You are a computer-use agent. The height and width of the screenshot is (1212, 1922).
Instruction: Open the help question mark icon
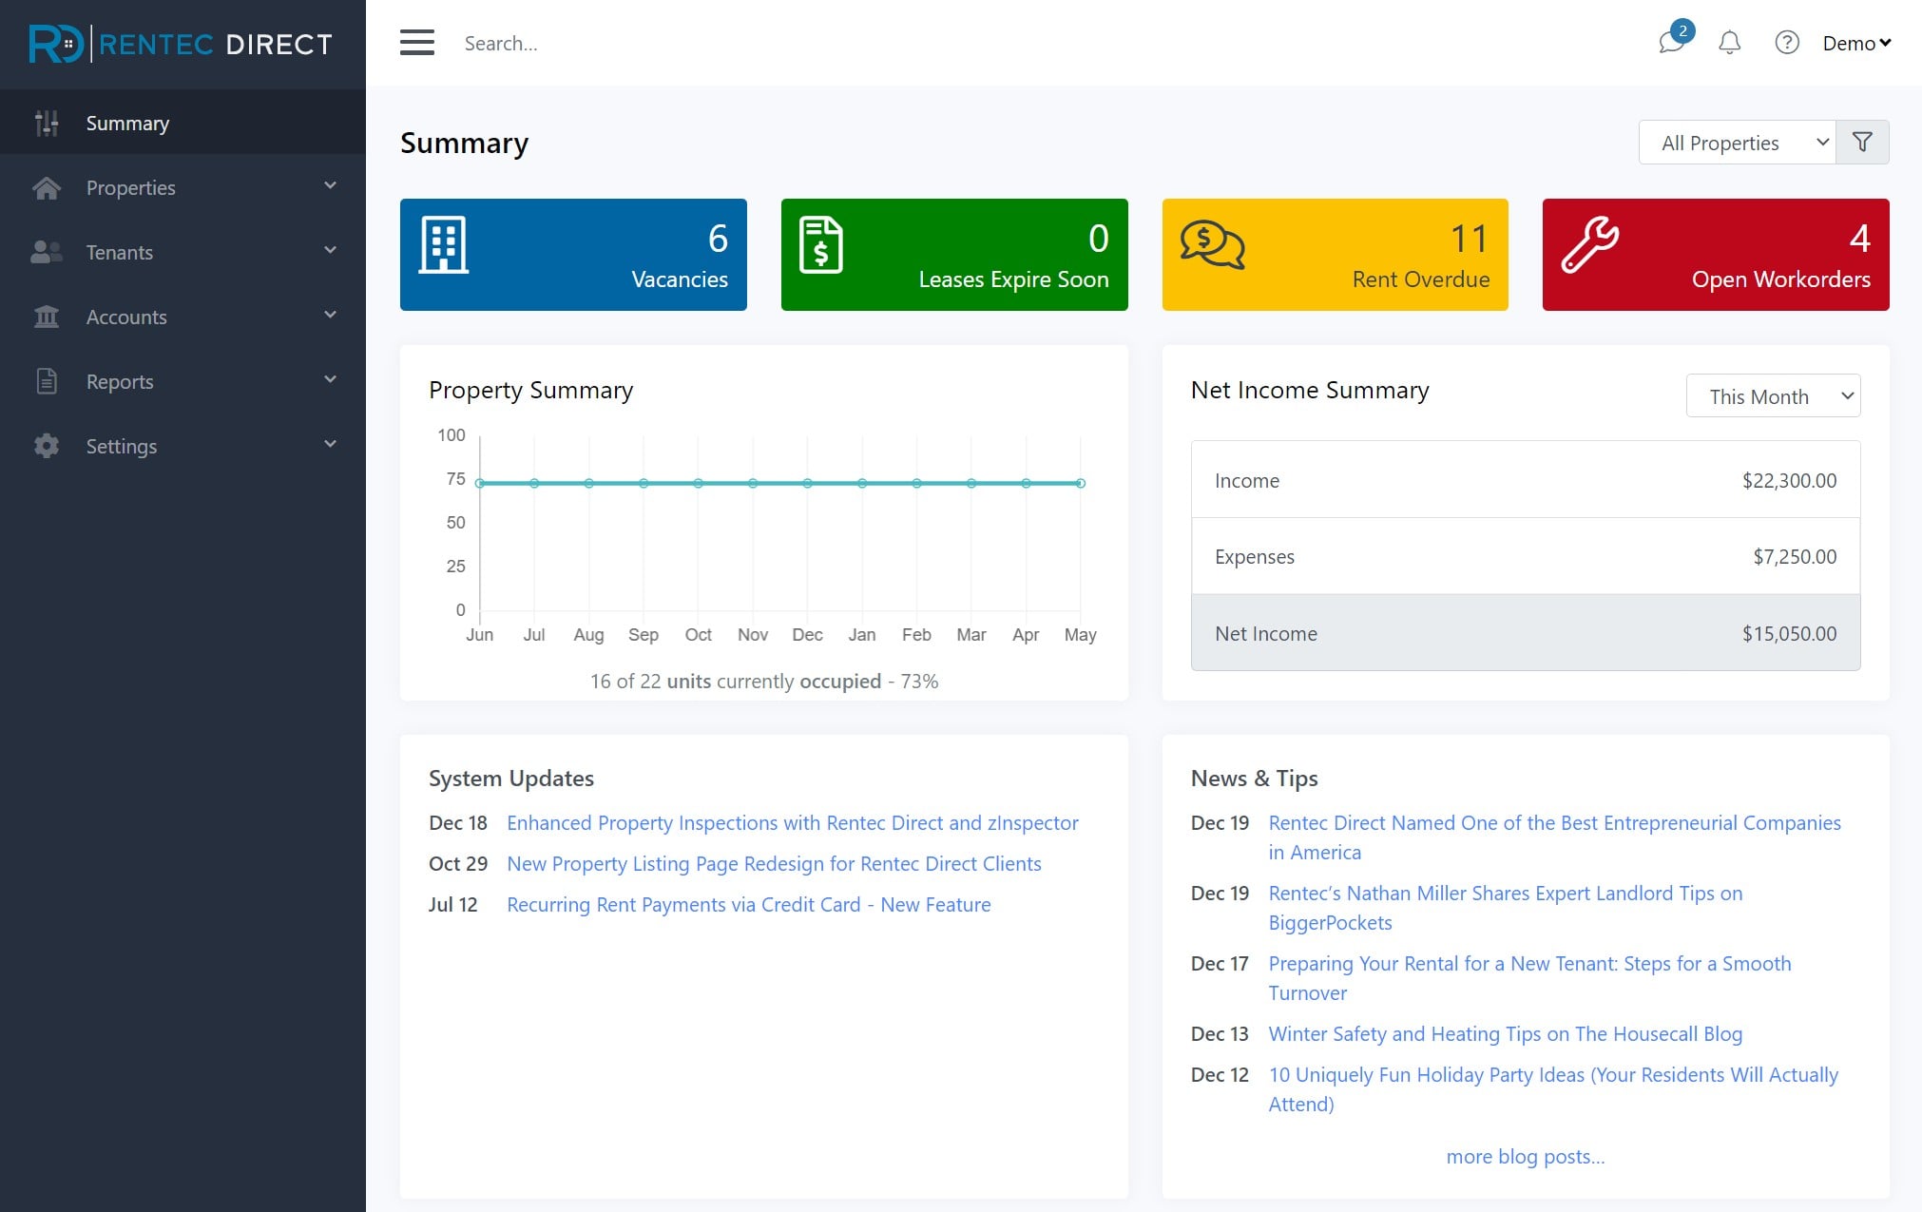tap(1786, 43)
